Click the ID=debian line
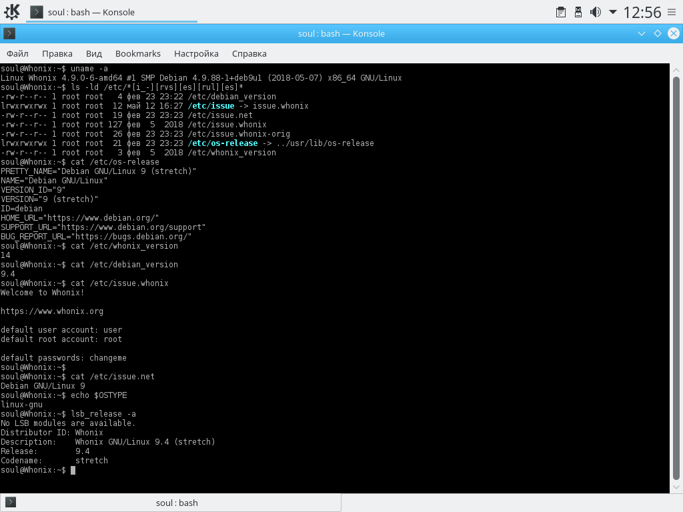683x512 pixels. (21, 209)
